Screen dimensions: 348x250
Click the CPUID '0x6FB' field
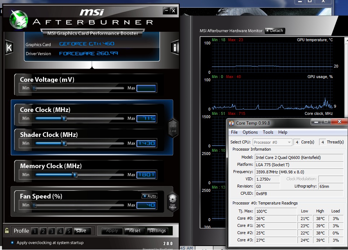pos(299,194)
